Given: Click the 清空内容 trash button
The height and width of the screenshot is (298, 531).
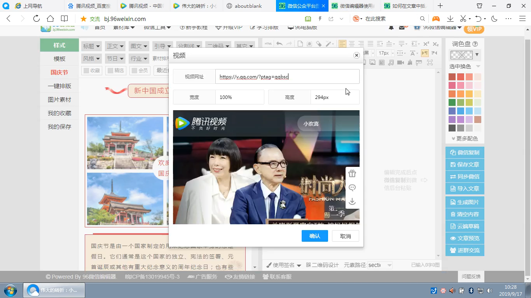Looking at the screenshot, I should (465, 214).
